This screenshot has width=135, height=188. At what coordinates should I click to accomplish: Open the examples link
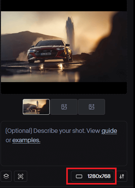tap(26, 140)
